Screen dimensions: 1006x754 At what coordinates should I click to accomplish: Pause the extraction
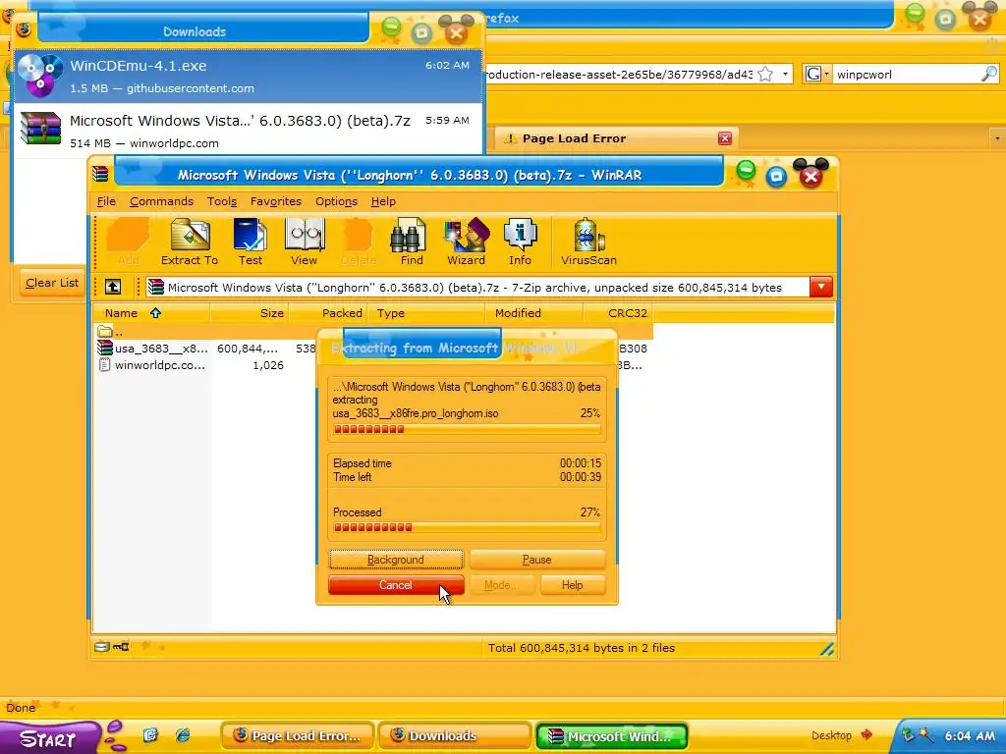point(537,559)
